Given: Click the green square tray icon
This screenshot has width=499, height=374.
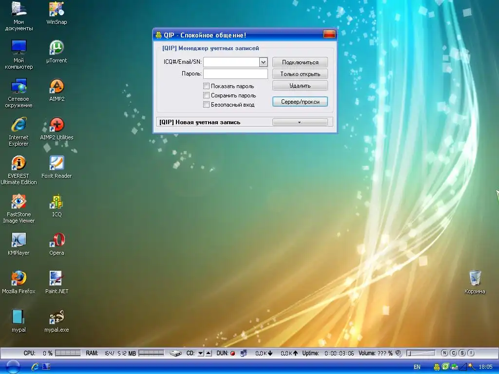Looking at the screenshot, I should (445, 367).
